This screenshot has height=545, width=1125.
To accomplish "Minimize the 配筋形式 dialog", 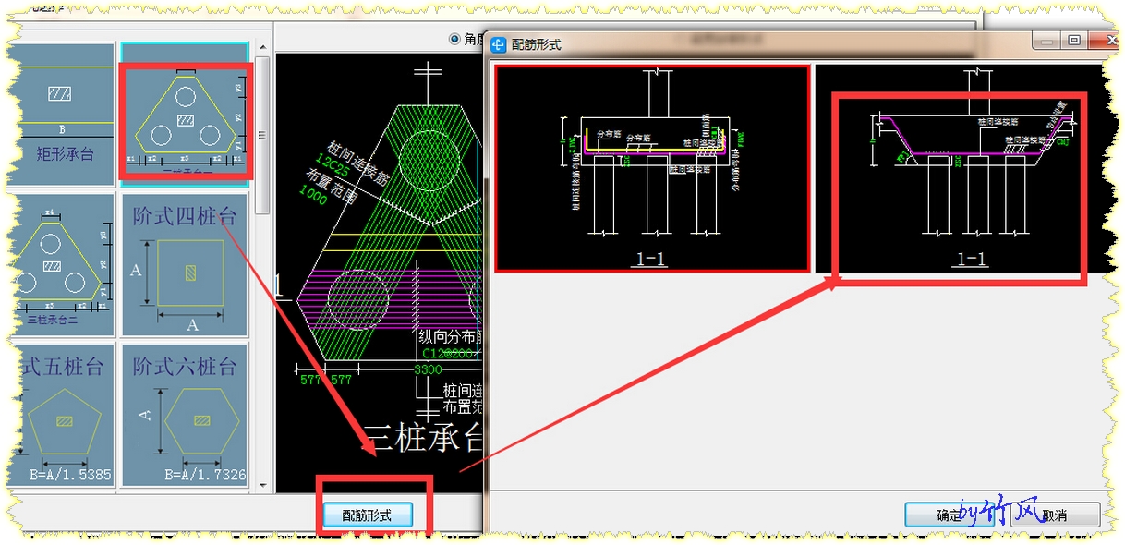I will [1047, 40].
